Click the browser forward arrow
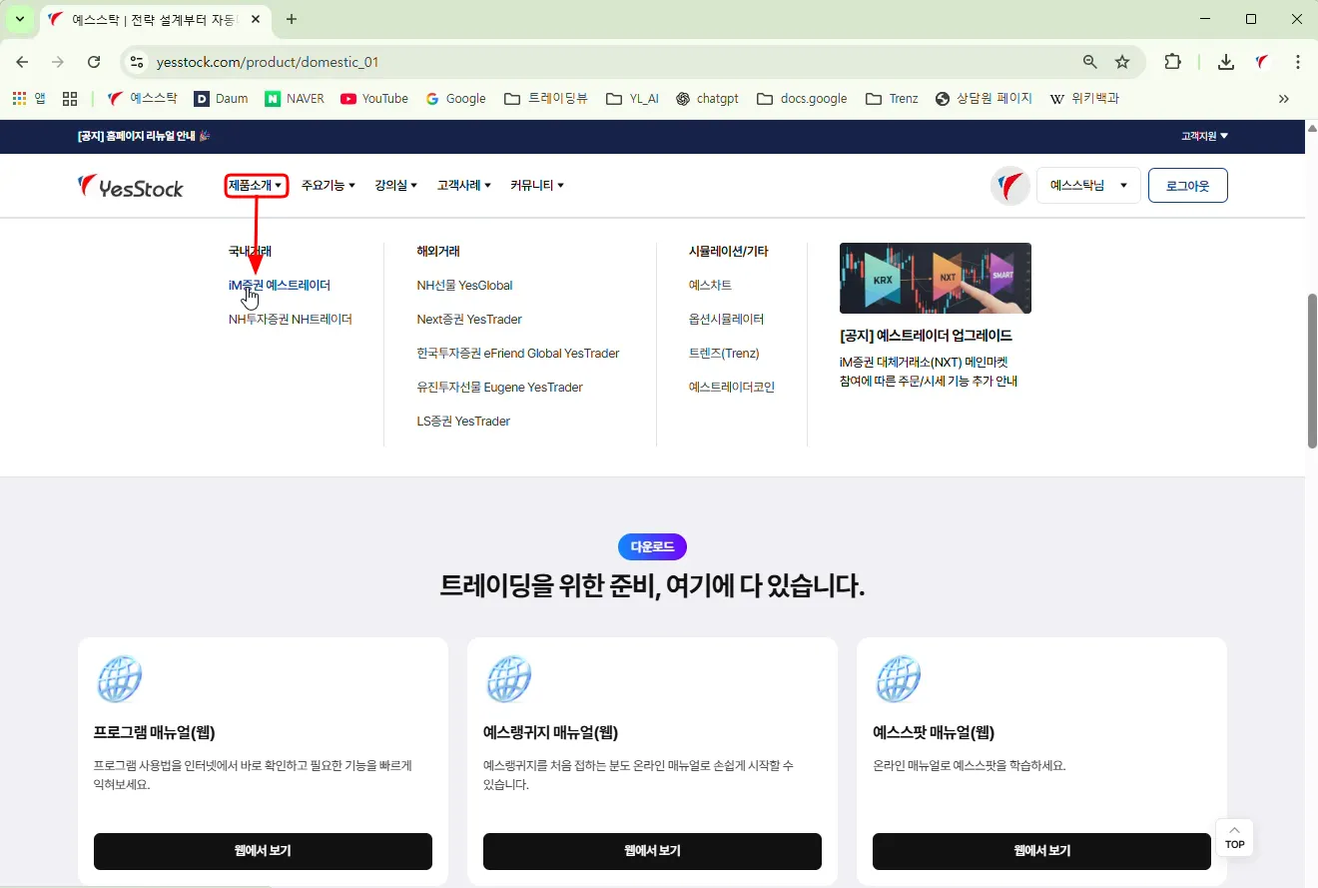This screenshot has width=1318, height=888. (x=58, y=62)
